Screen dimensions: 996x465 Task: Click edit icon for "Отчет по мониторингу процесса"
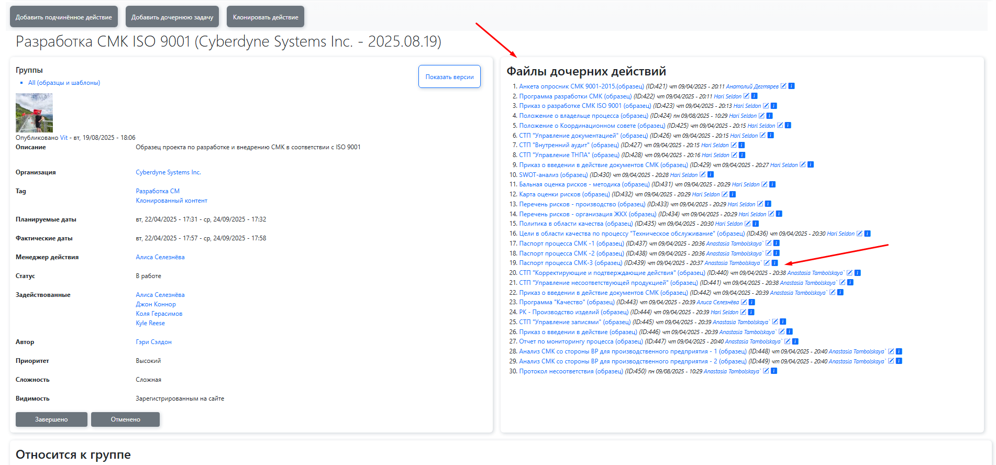tap(787, 341)
